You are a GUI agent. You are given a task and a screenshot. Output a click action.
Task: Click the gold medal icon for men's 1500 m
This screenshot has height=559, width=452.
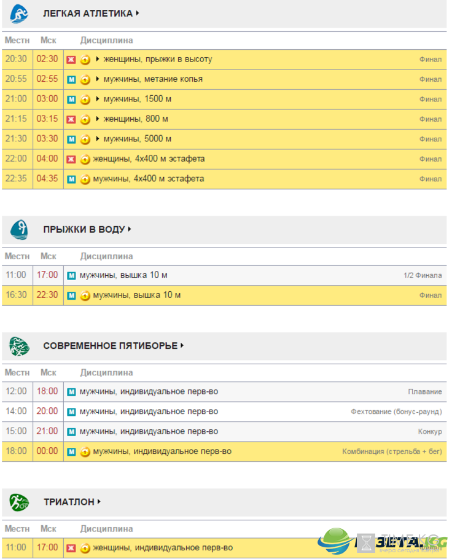pyautogui.click(x=85, y=100)
